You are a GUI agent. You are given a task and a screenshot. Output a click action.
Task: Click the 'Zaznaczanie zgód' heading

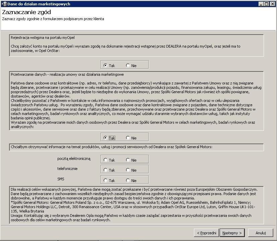coord(26,12)
